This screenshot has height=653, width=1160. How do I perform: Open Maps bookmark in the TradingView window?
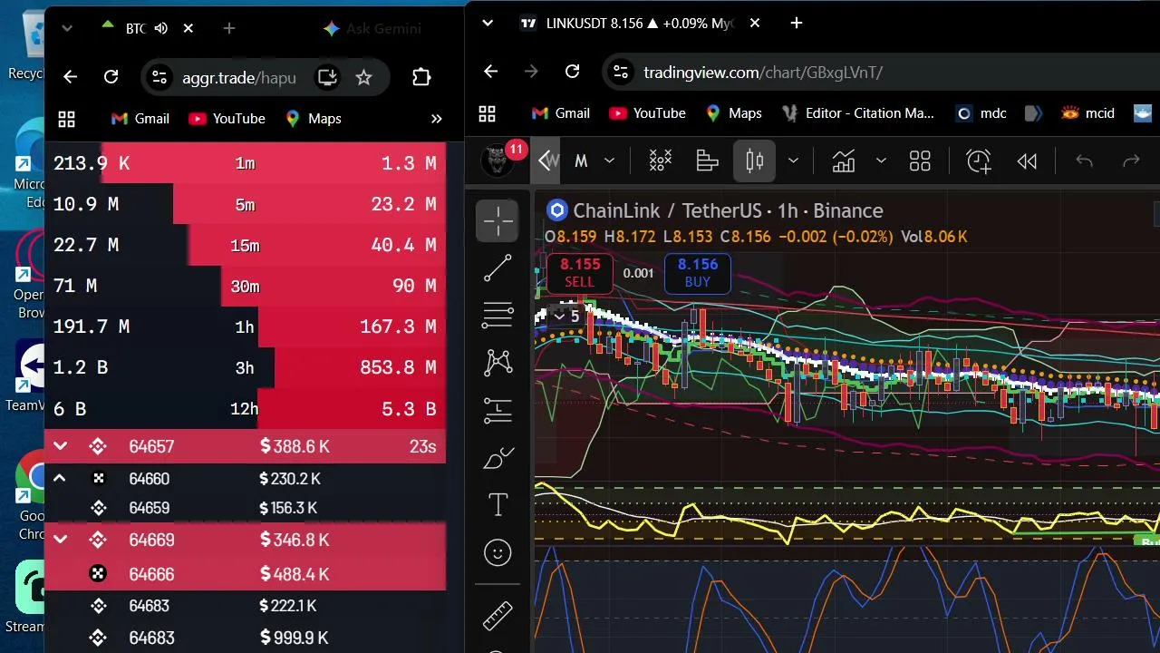coord(732,113)
